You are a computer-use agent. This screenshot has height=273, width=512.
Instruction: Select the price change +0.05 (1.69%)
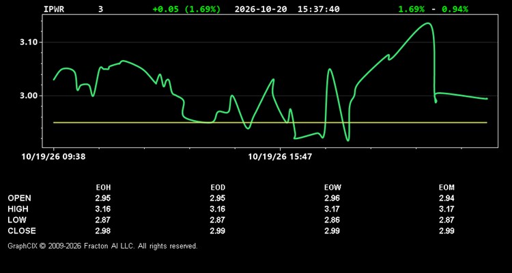(x=186, y=9)
